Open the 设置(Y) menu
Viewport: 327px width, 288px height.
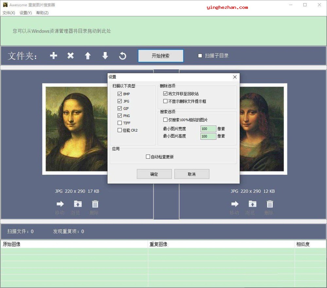[x=26, y=13]
